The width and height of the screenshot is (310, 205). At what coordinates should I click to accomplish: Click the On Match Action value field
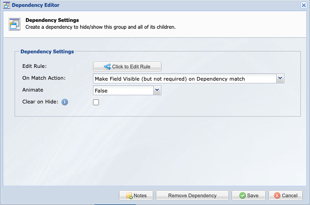[185, 79]
